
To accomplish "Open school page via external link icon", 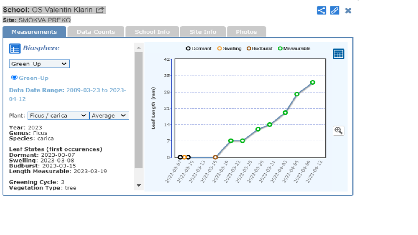I will click(100, 10).
